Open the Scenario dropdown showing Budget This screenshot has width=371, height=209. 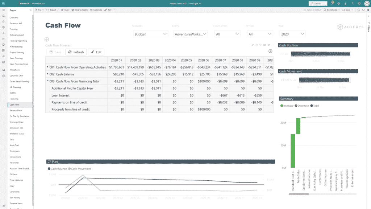pyautogui.click(x=150, y=34)
